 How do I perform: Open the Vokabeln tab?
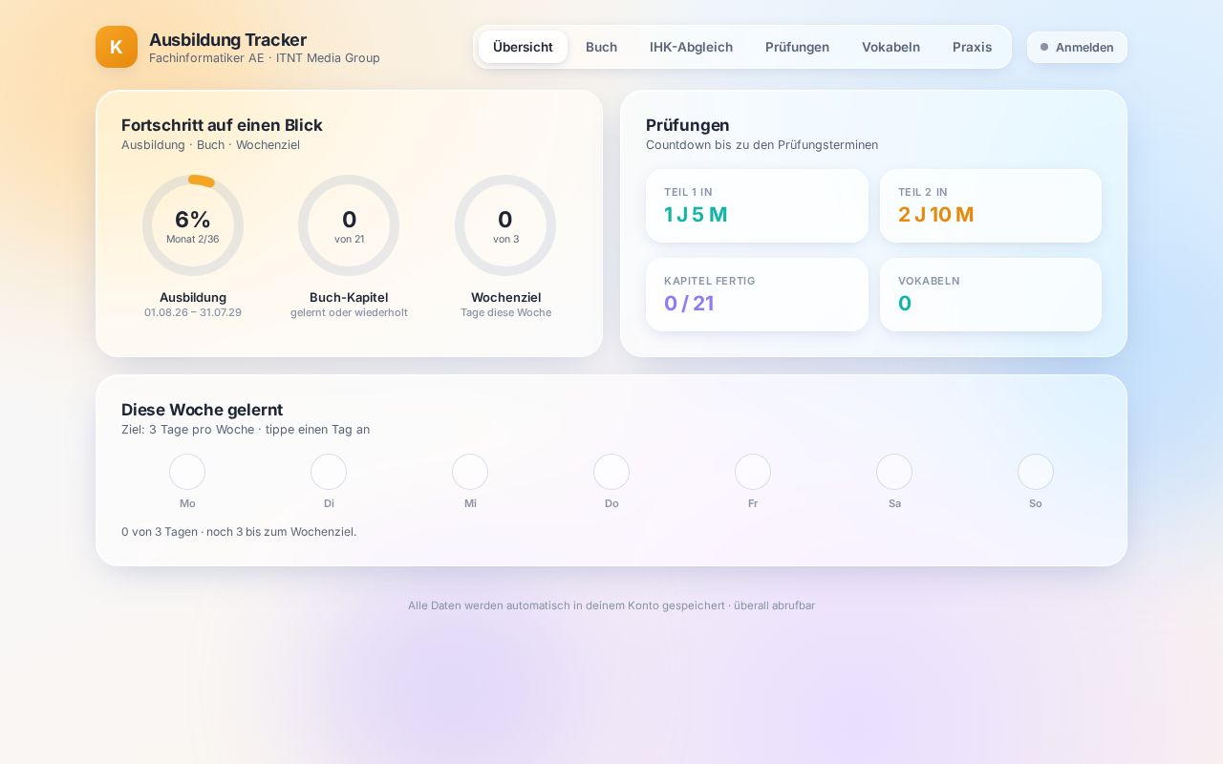click(890, 47)
